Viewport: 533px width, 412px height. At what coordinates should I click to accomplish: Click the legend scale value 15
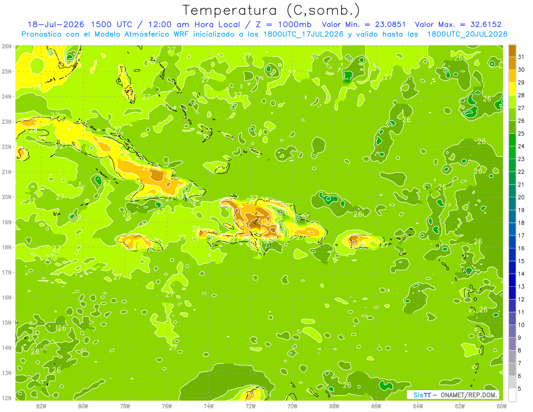pyautogui.click(x=521, y=261)
